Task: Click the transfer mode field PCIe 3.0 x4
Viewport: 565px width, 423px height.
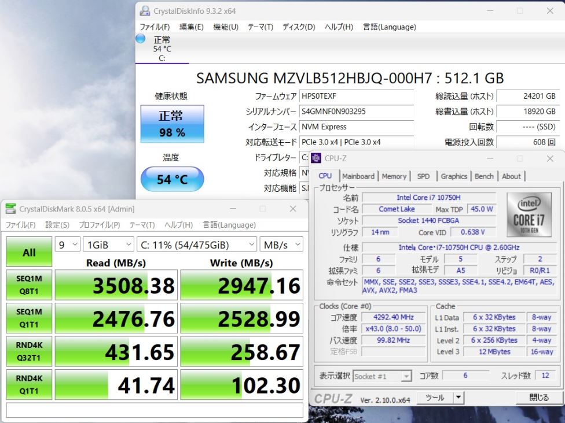Action: point(357,142)
